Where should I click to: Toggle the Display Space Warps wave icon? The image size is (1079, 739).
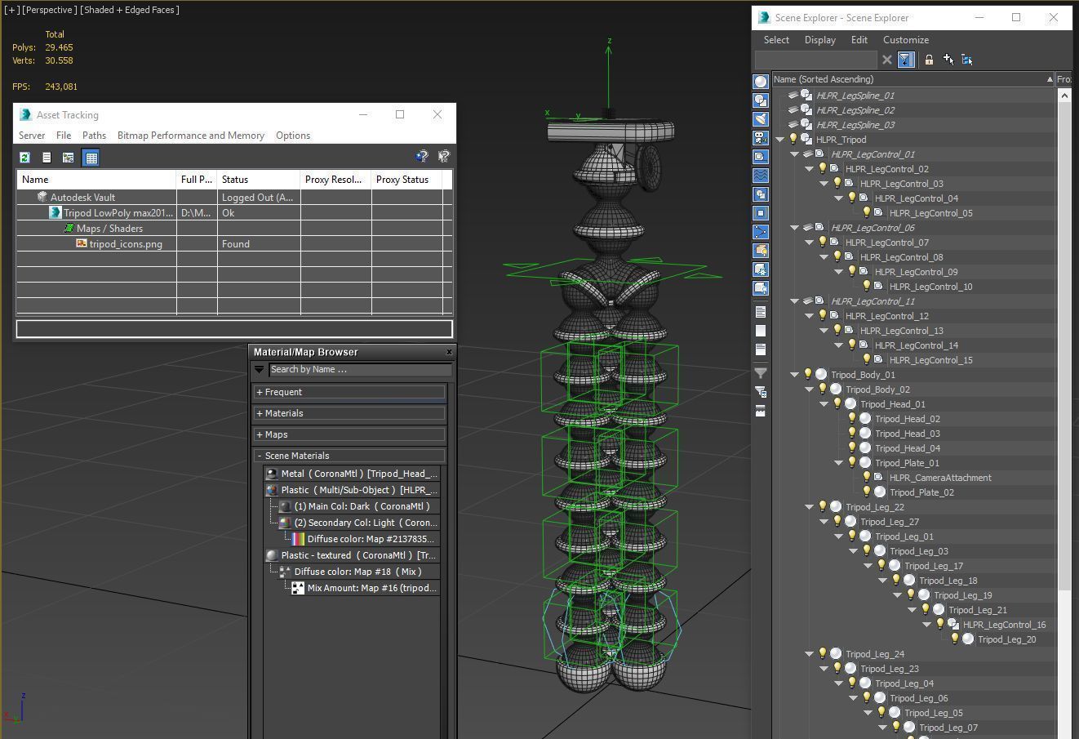(761, 176)
